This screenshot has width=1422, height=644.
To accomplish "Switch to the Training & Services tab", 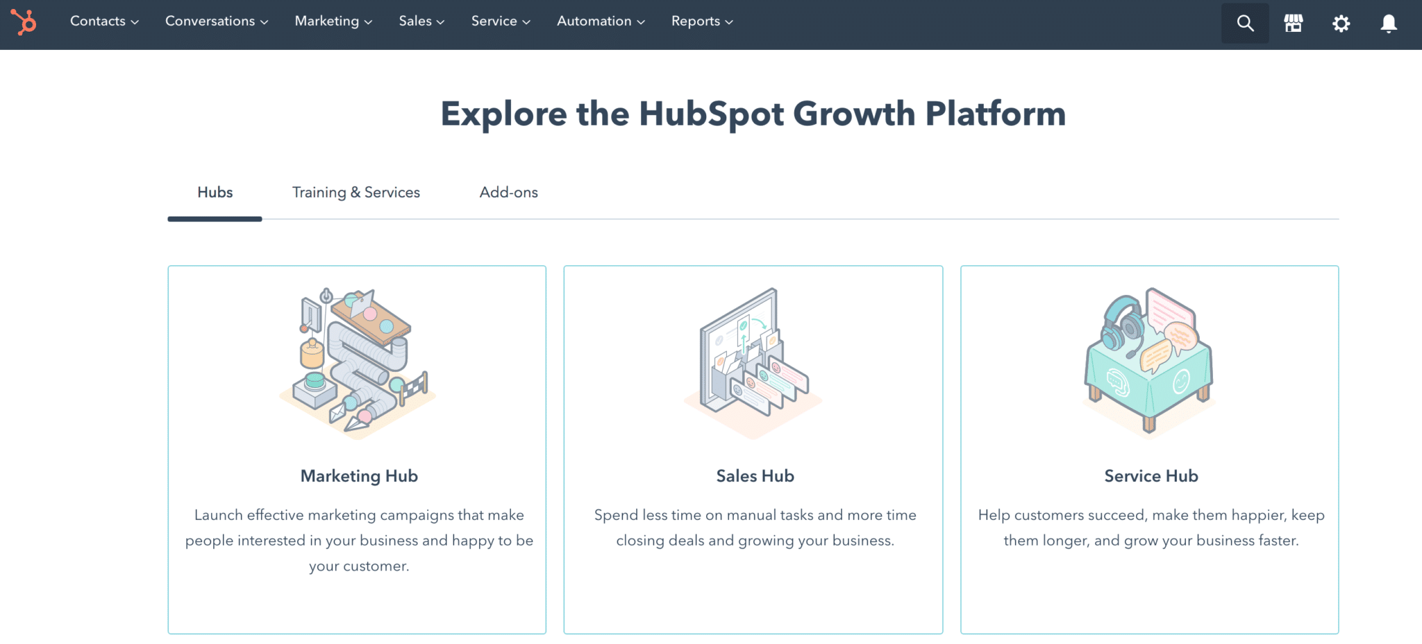I will tap(355, 192).
